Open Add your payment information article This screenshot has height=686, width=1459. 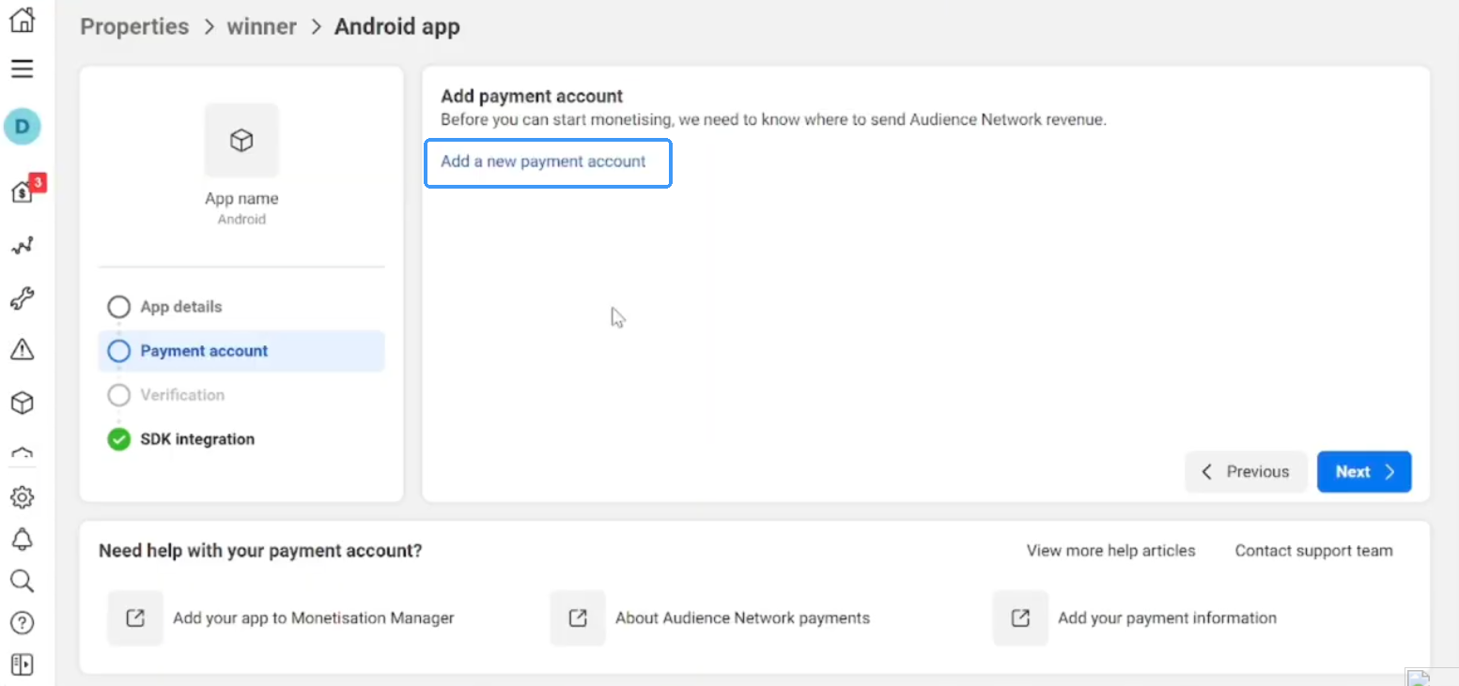click(1167, 617)
